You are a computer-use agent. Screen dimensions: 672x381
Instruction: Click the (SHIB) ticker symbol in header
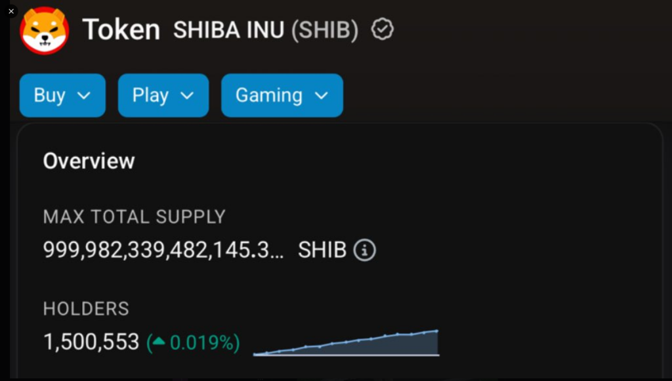click(325, 30)
